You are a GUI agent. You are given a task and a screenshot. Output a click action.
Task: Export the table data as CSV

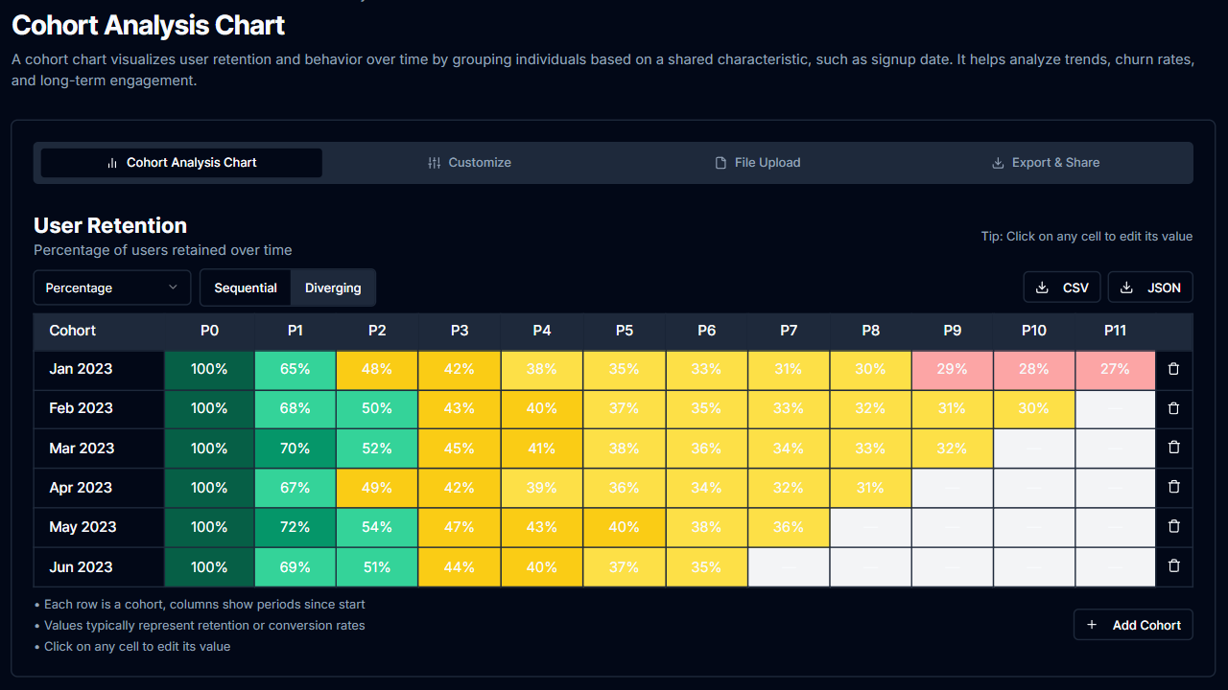tap(1061, 287)
